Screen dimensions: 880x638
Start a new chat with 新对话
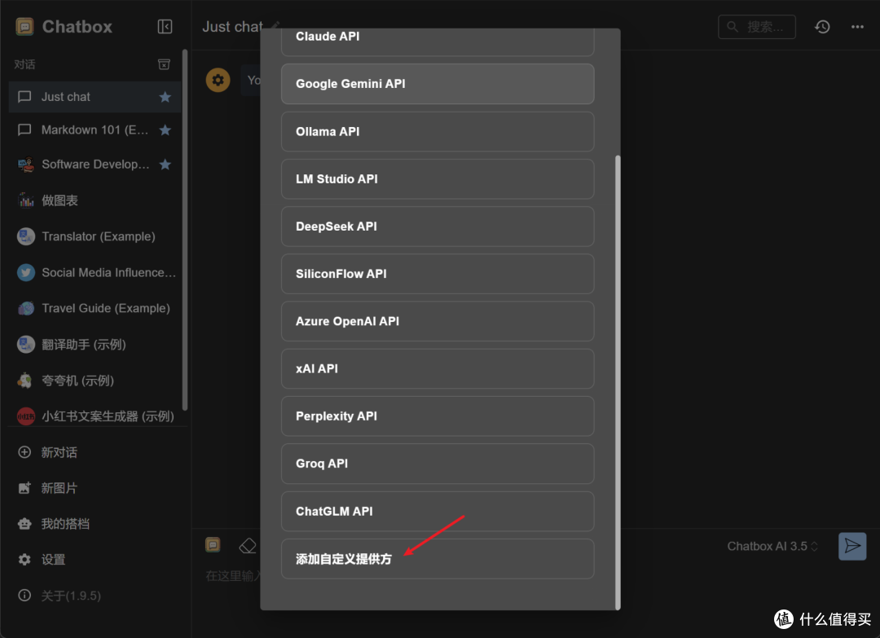click(95, 452)
